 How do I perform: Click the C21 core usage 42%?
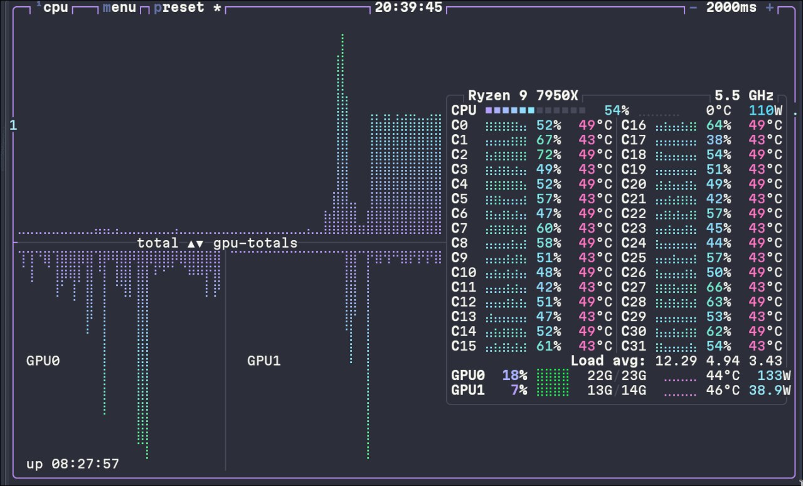(718, 199)
